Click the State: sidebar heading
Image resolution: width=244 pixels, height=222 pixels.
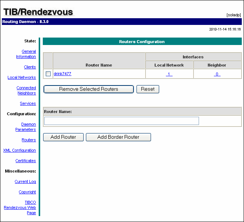tap(30, 41)
